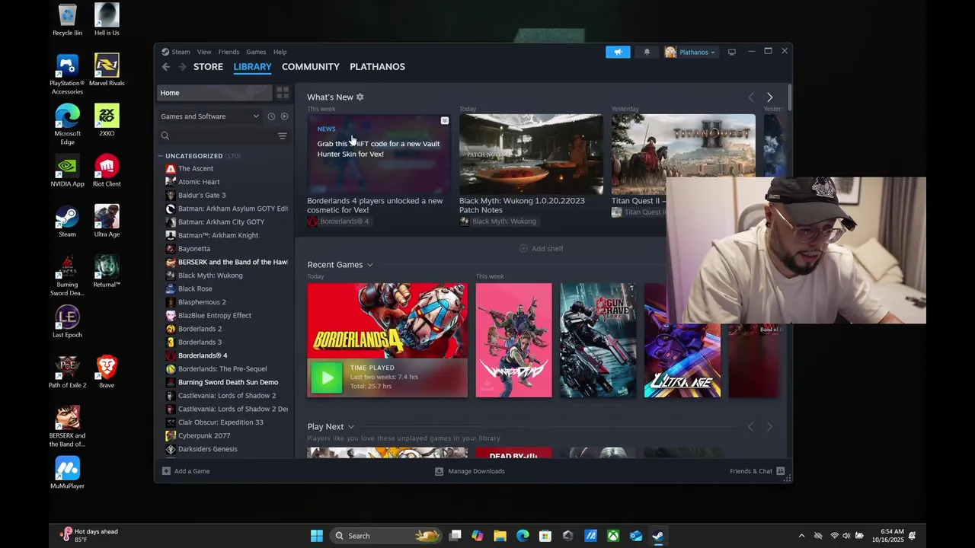Open the Help menu

click(x=280, y=52)
